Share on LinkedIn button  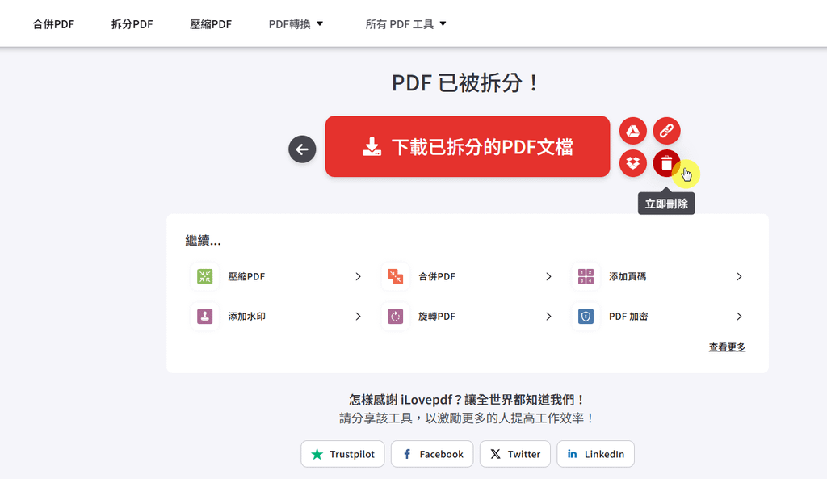[x=595, y=454]
